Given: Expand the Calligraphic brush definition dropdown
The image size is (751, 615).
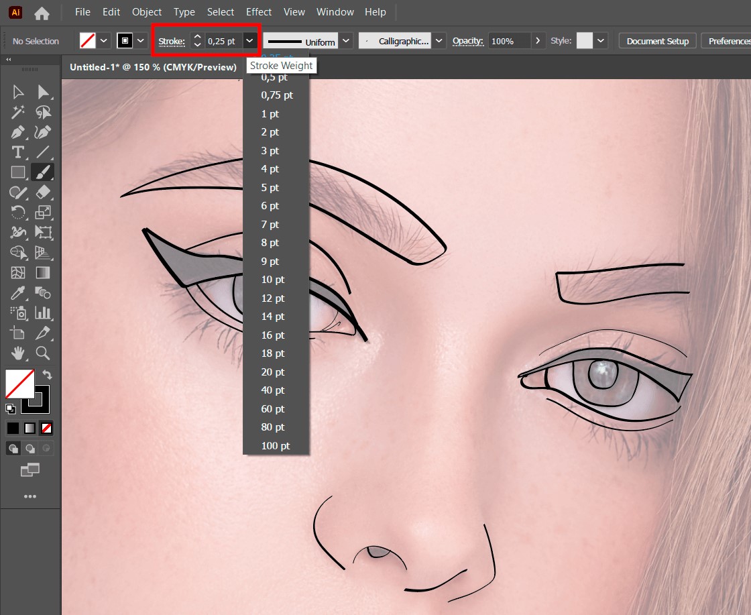Looking at the screenshot, I should [439, 41].
